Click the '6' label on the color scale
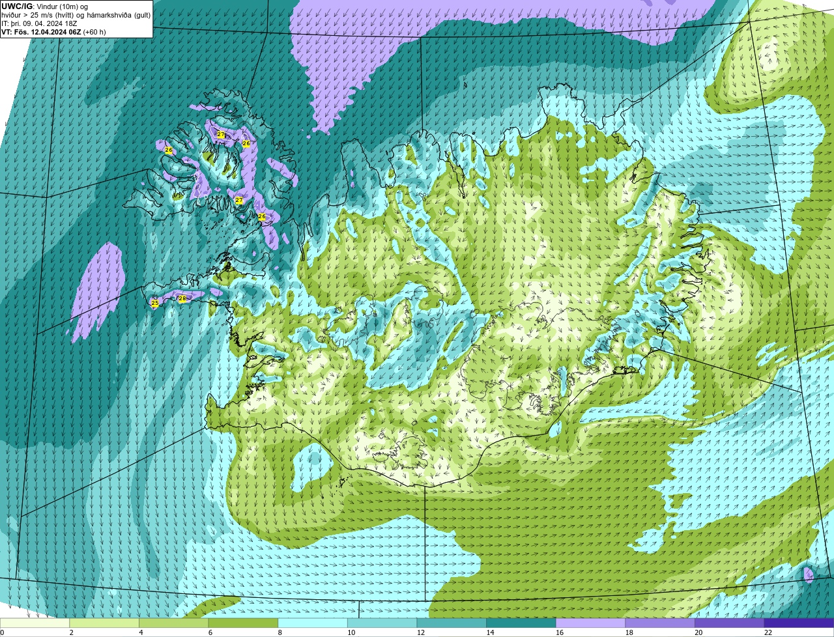The height and width of the screenshot is (637, 834). click(x=210, y=632)
